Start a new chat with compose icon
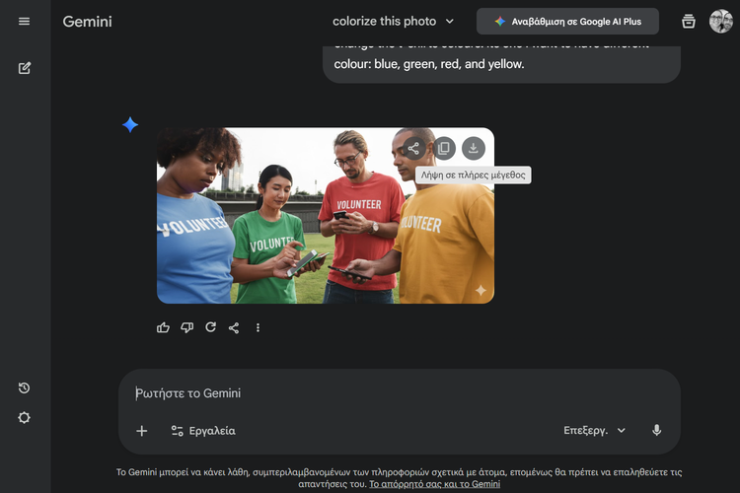This screenshot has width=740, height=493. coord(24,68)
